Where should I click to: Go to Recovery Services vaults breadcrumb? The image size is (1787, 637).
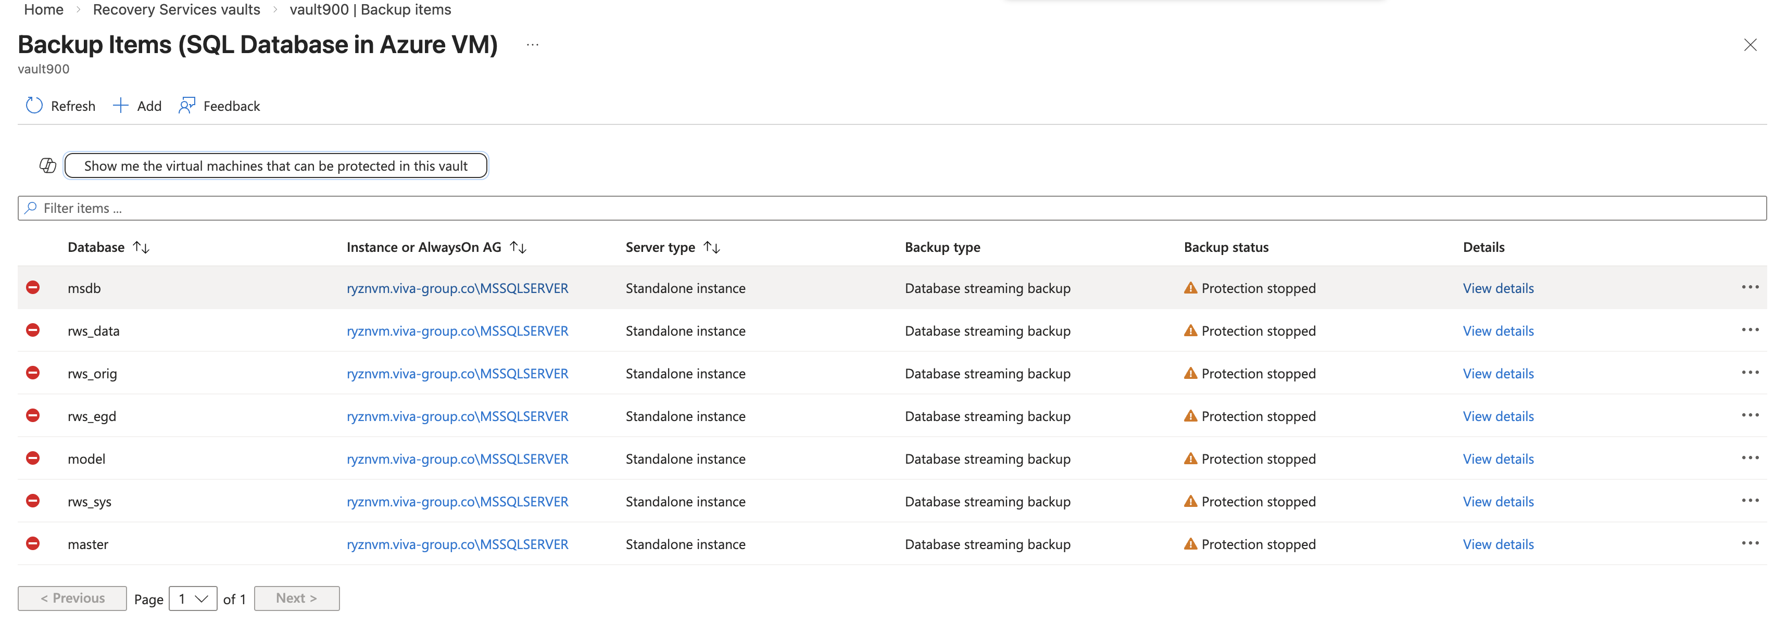point(176,10)
